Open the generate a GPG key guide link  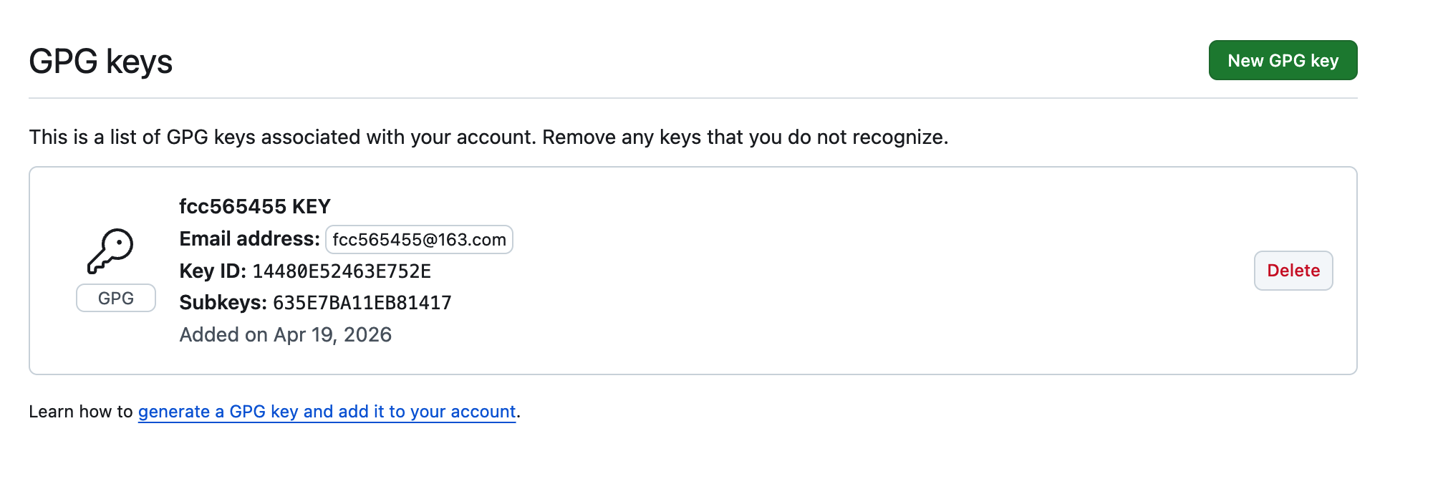pos(327,412)
